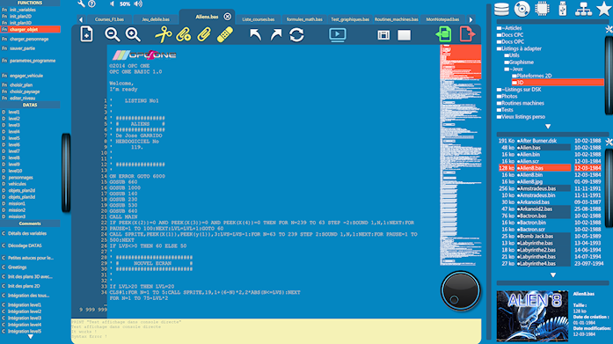Click the refresh circular arrows icon
Image resolution: width=613 pixels, height=344 pixels.
296,35
